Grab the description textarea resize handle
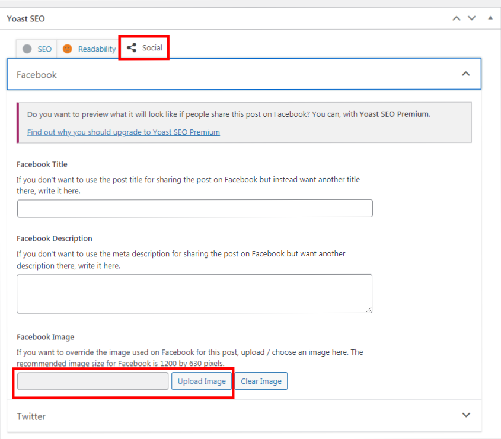The image size is (501, 439). point(369,310)
